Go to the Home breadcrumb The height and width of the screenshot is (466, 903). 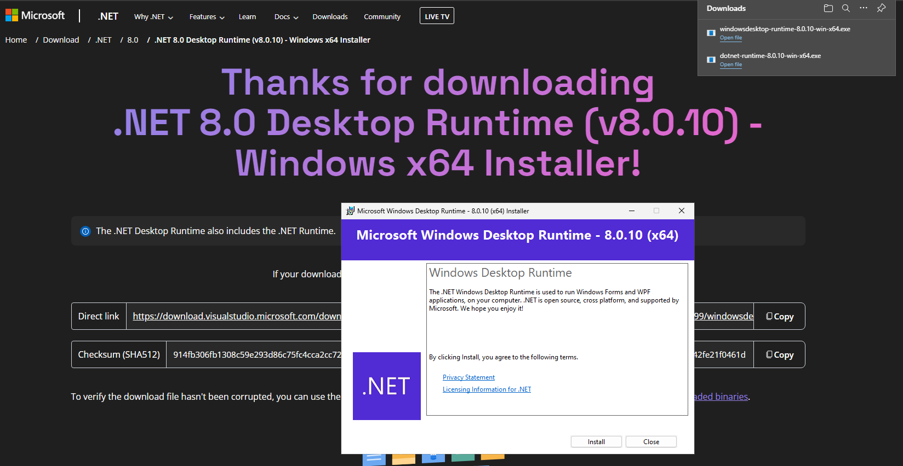16,40
